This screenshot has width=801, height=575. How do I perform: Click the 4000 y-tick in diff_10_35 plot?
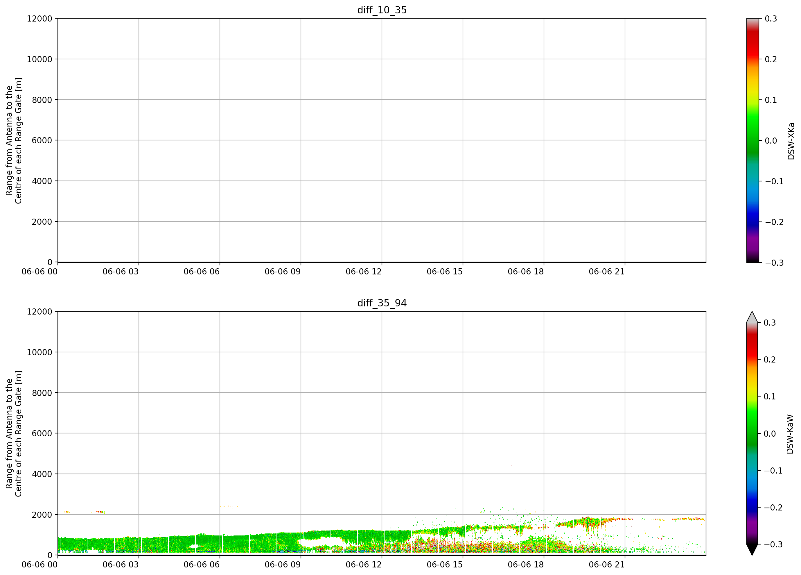click(42, 181)
